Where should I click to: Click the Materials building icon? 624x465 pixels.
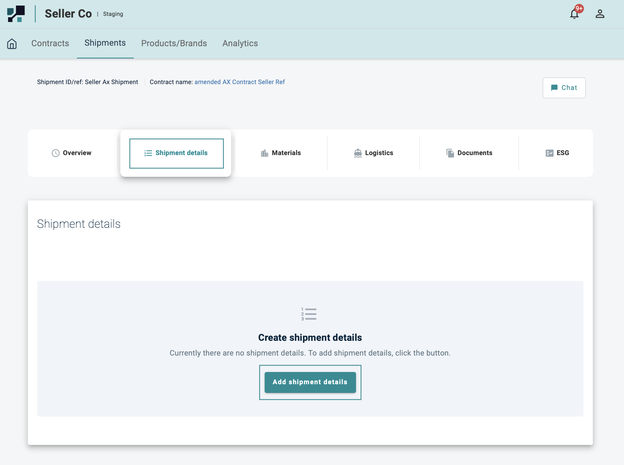tap(264, 153)
